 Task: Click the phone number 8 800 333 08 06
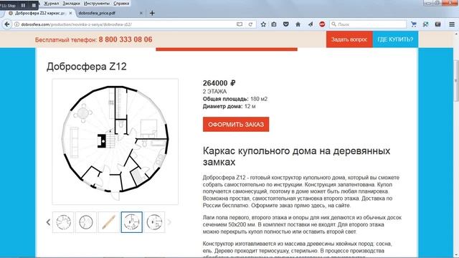pos(126,39)
